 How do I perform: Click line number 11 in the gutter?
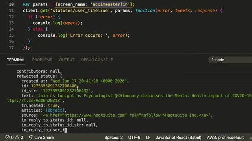point(11,11)
